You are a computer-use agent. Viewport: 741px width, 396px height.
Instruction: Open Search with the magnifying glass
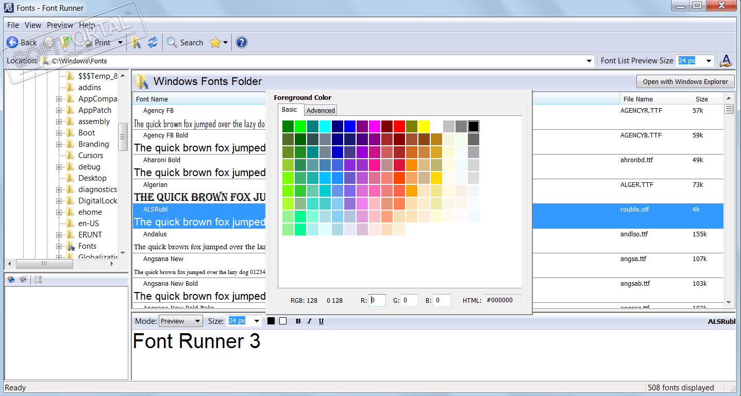[x=185, y=43]
